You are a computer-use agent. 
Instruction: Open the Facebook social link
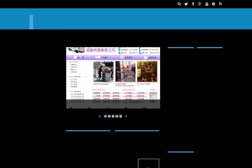[193, 4]
